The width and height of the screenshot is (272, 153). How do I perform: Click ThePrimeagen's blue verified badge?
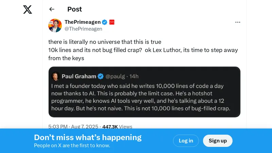click(x=105, y=22)
